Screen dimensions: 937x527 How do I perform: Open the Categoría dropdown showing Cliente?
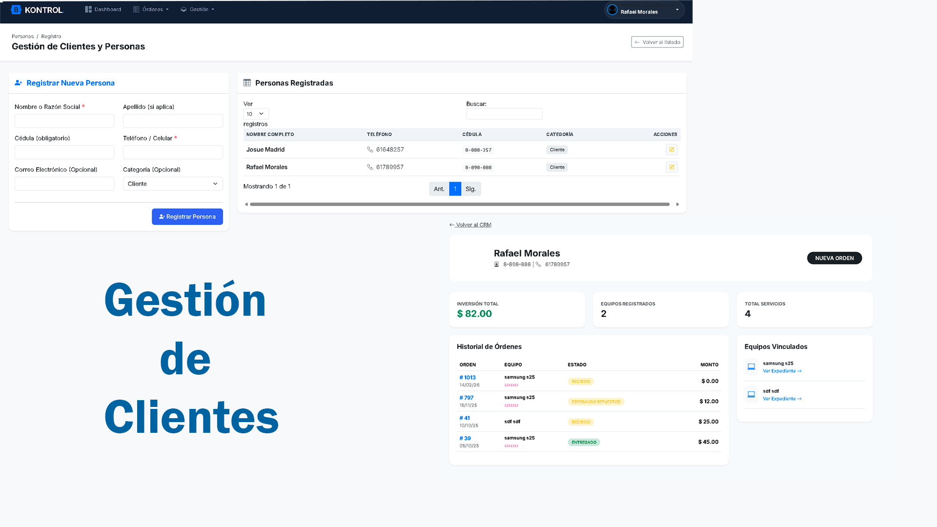(173, 184)
